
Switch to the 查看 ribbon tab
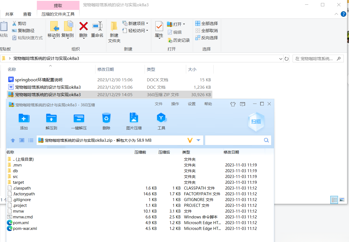tap(27, 14)
